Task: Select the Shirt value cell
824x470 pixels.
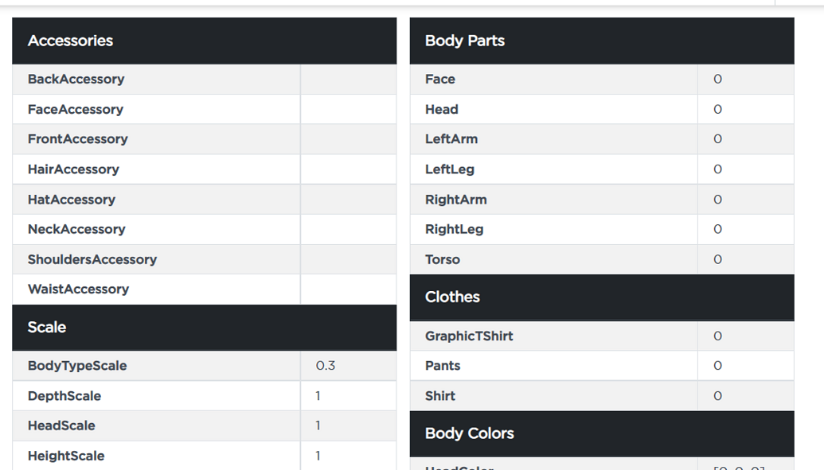Action: (746, 396)
